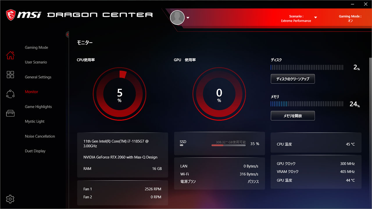
Task: Open the four-squares apps icon in sidebar
Action: coord(10,75)
